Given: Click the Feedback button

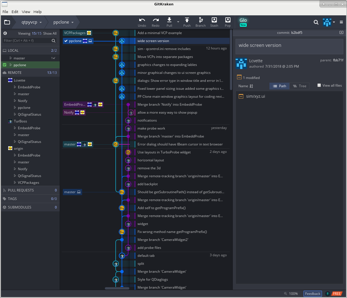Looking at the screenshot, I should [x=313, y=294].
